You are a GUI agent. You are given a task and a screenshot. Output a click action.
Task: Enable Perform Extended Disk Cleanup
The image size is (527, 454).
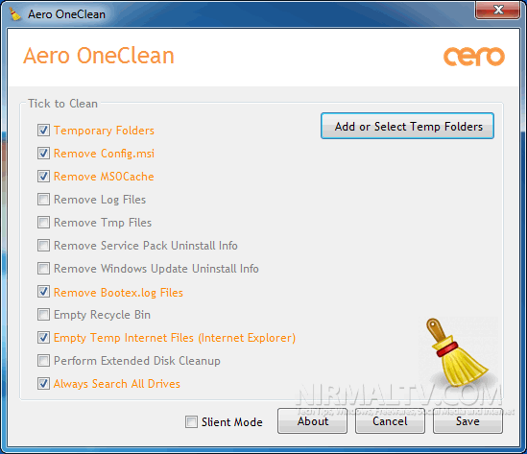coord(44,361)
